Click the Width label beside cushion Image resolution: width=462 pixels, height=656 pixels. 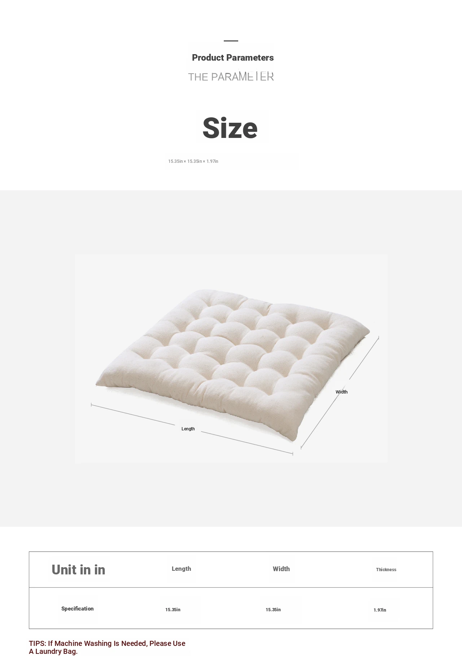tap(341, 392)
